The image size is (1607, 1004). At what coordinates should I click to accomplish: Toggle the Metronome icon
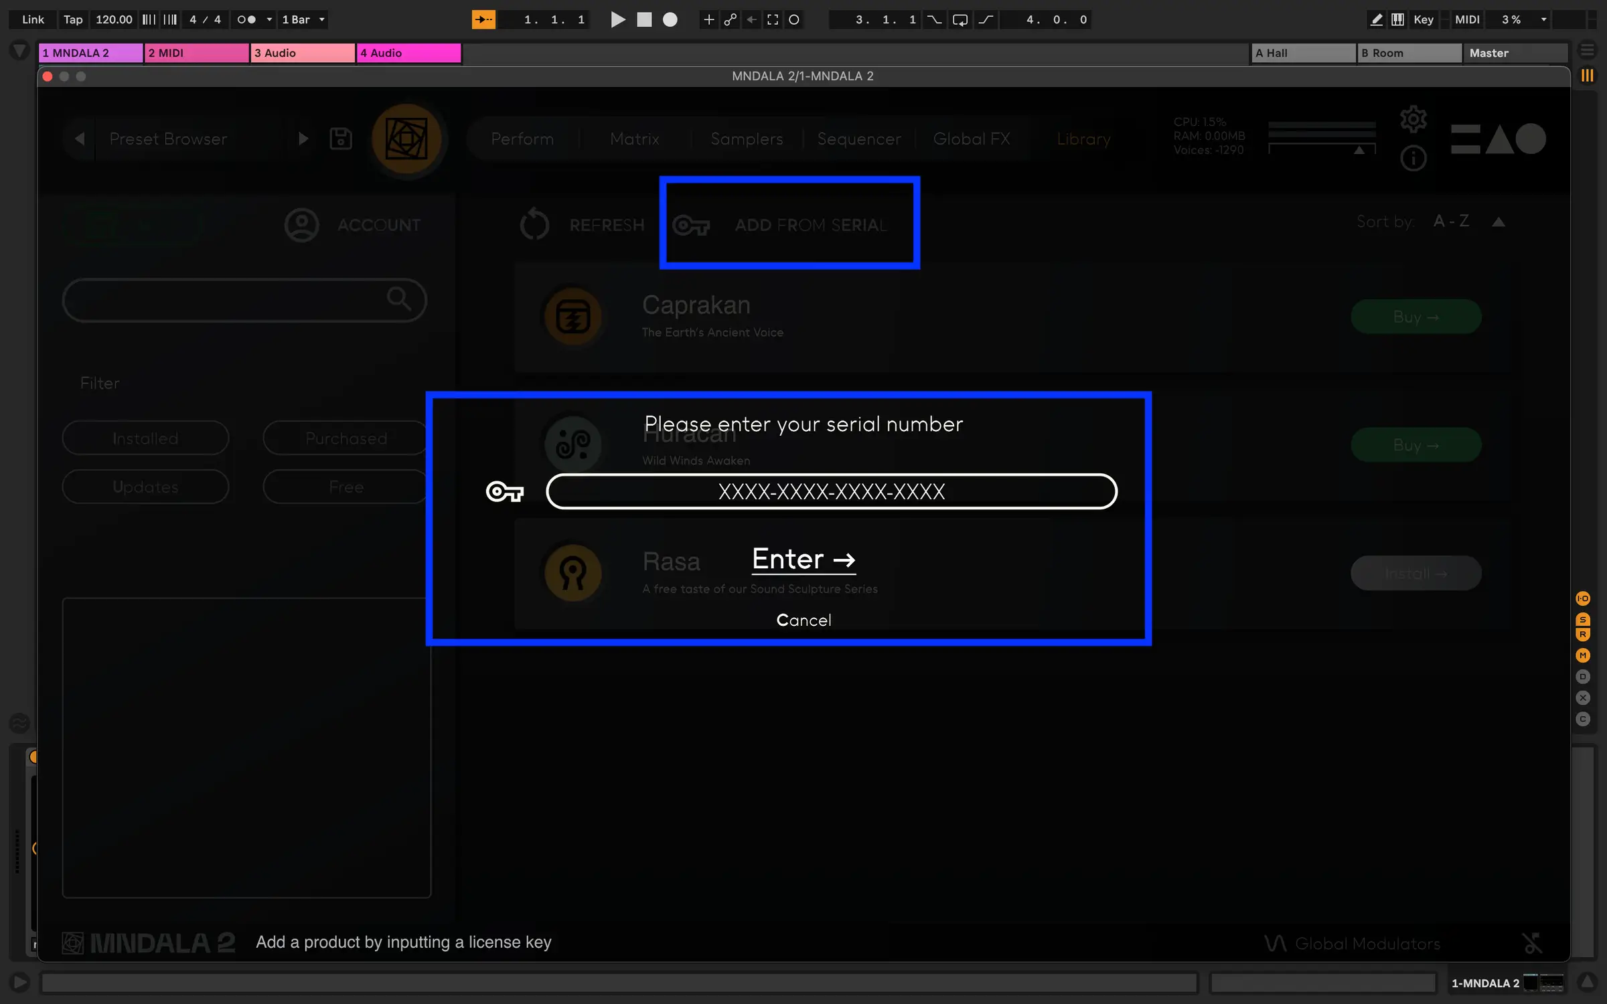point(246,19)
